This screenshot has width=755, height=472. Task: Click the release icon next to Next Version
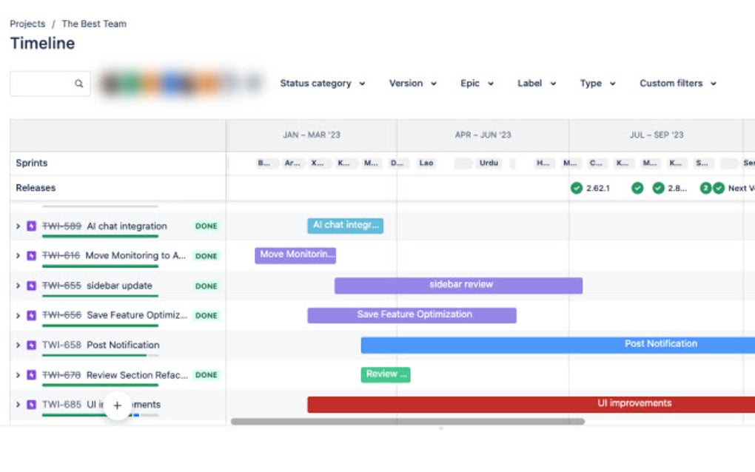718,188
